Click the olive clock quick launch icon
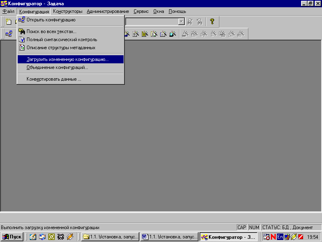This screenshot has height=242, width=322. 52,237
